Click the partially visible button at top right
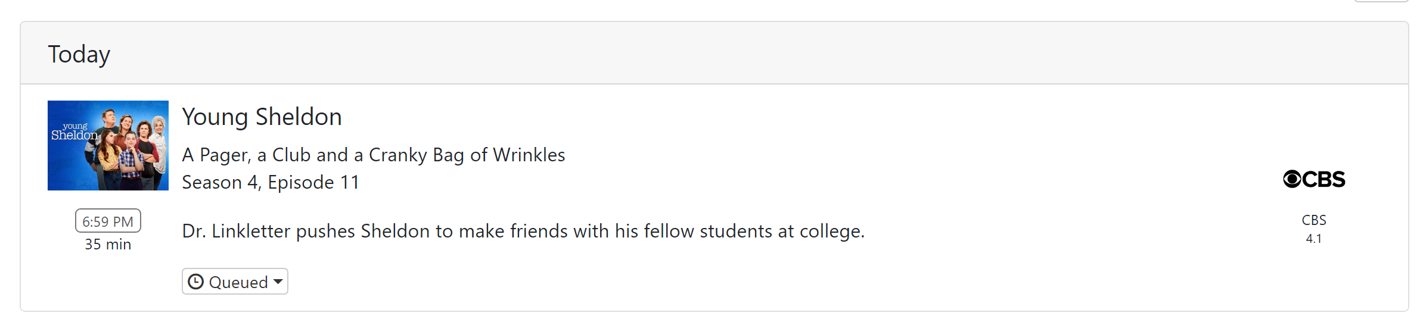Screen dimensions: 1423x322 1381,1
